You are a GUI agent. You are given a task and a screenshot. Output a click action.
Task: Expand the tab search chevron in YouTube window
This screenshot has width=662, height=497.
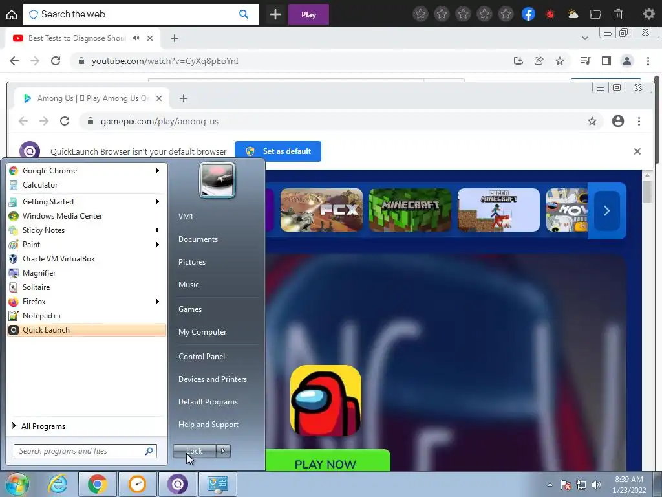click(x=584, y=38)
